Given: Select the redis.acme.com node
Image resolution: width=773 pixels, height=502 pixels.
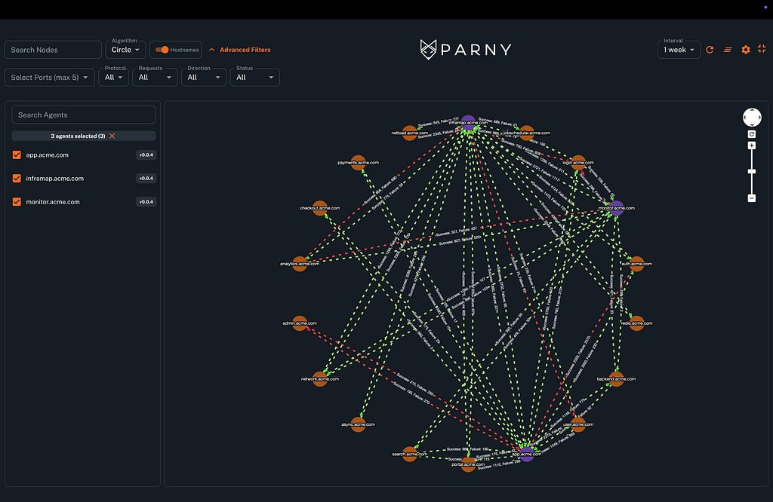Looking at the screenshot, I should (636, 323).
